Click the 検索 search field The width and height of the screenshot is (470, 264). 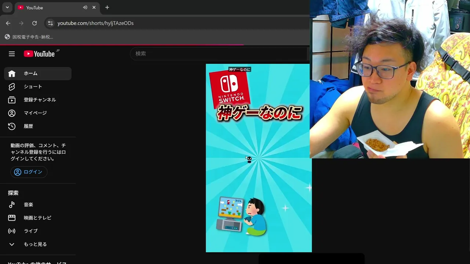click(x=219, y=54)
